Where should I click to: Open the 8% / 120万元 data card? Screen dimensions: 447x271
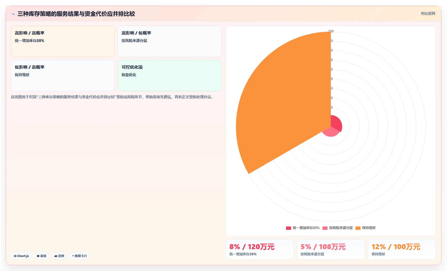[259, 249]
